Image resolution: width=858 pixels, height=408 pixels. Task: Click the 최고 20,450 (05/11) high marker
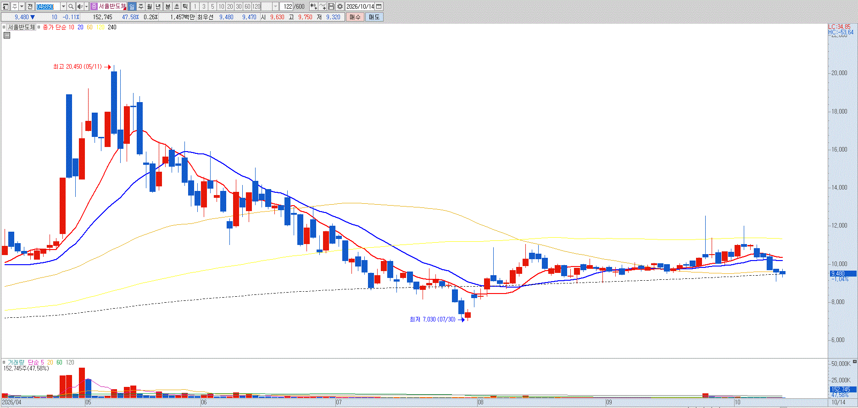(x=78, y=67)
